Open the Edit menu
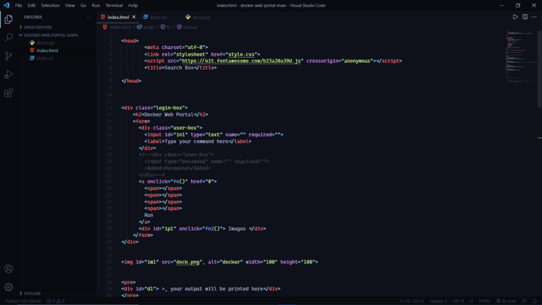This screenshot has height=305, width=542. [32, 5]
